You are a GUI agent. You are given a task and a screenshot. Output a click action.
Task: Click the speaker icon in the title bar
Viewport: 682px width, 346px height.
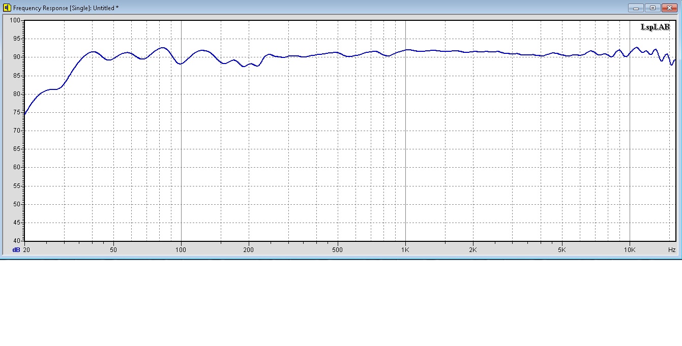point(7,8)
